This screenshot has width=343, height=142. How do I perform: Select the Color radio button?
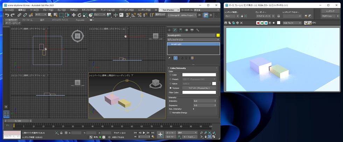(171, 75)
